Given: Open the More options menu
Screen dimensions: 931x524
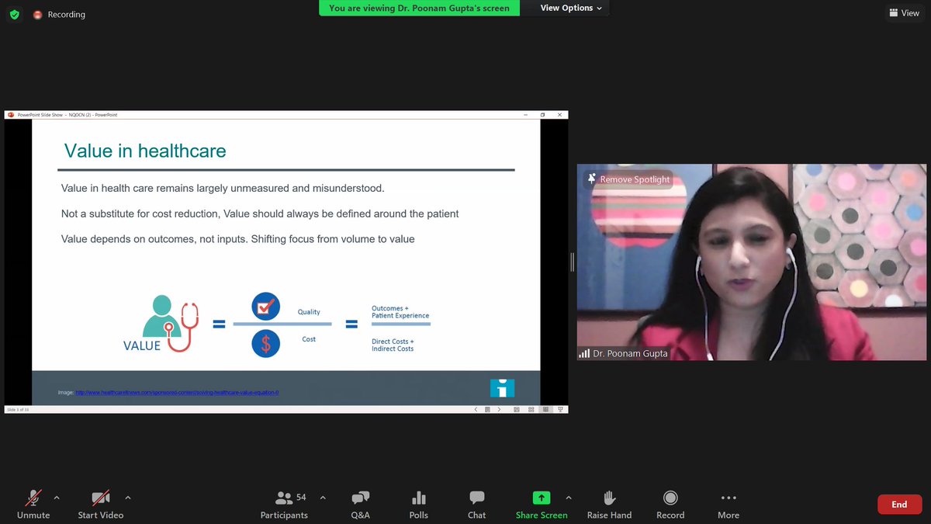Looking at the screenshot, I should 728,505.
